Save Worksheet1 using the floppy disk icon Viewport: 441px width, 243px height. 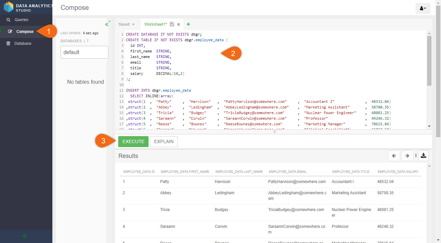(172, 24)
